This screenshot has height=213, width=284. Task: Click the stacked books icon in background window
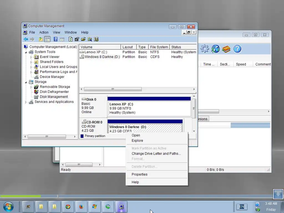(226, 49)
